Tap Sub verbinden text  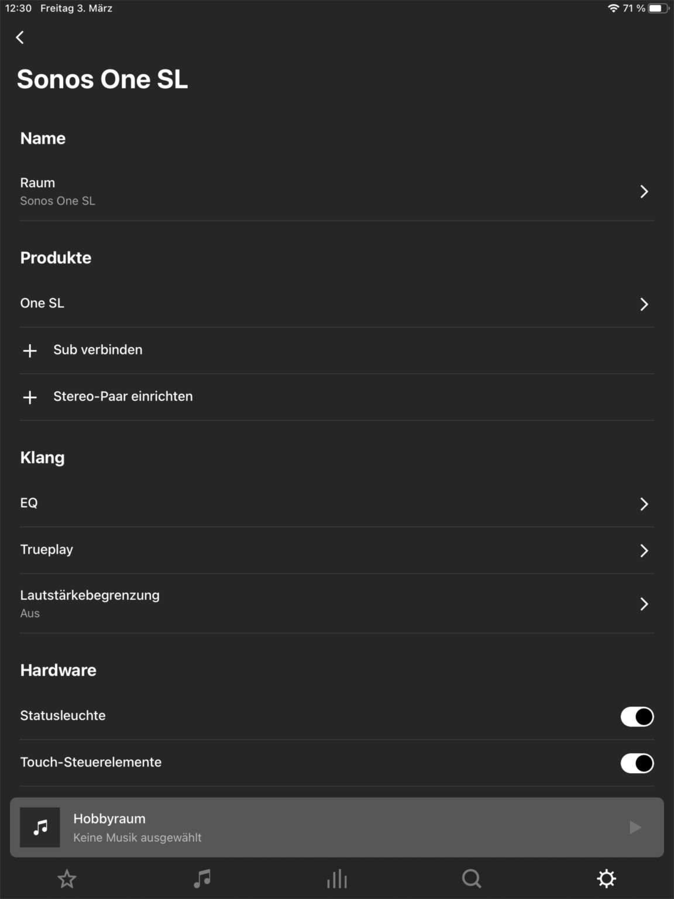click(98, 350)
